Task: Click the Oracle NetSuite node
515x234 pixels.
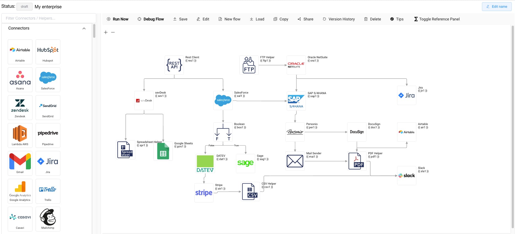Action: (x=296, y=65)
